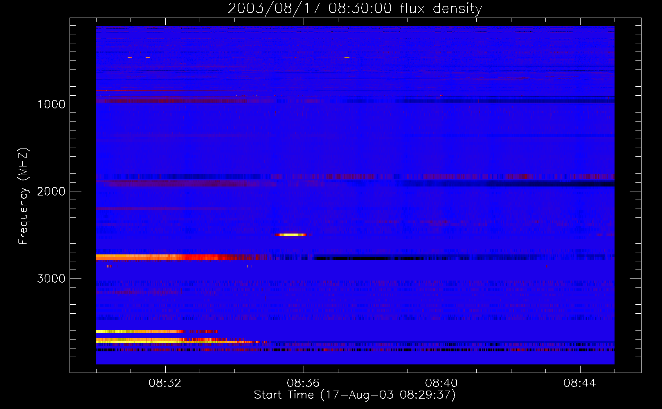Click the '2000' frequency tick label
662x409 pixels.
[x=51, y=191]
